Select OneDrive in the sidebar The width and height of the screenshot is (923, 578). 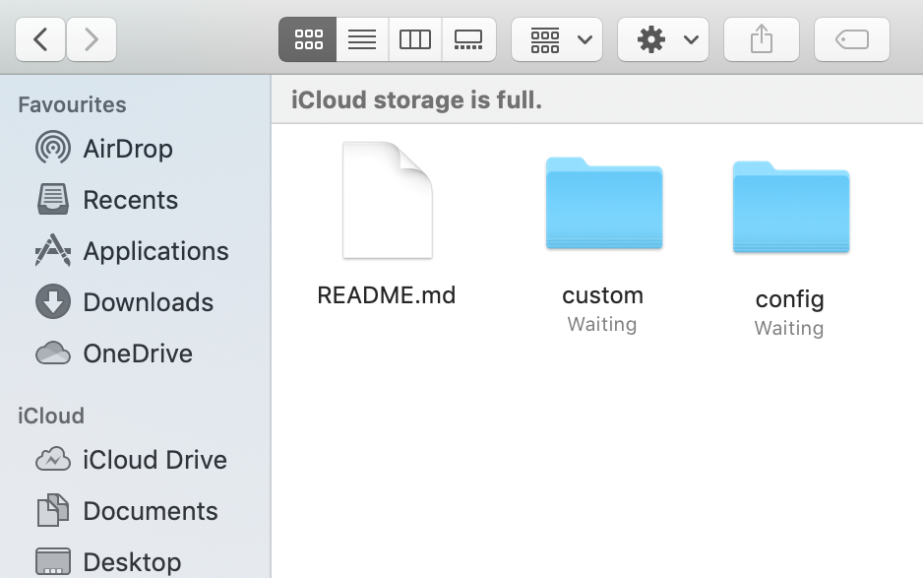tap(137, 353)
